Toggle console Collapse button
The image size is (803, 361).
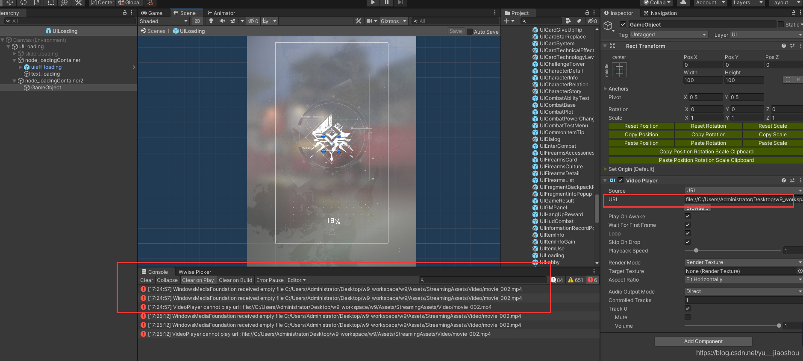click(x=167, y=280)
